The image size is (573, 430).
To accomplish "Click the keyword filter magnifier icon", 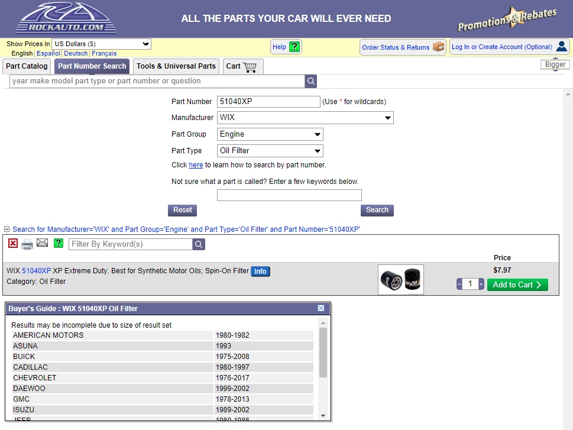I will click(199, 244).
